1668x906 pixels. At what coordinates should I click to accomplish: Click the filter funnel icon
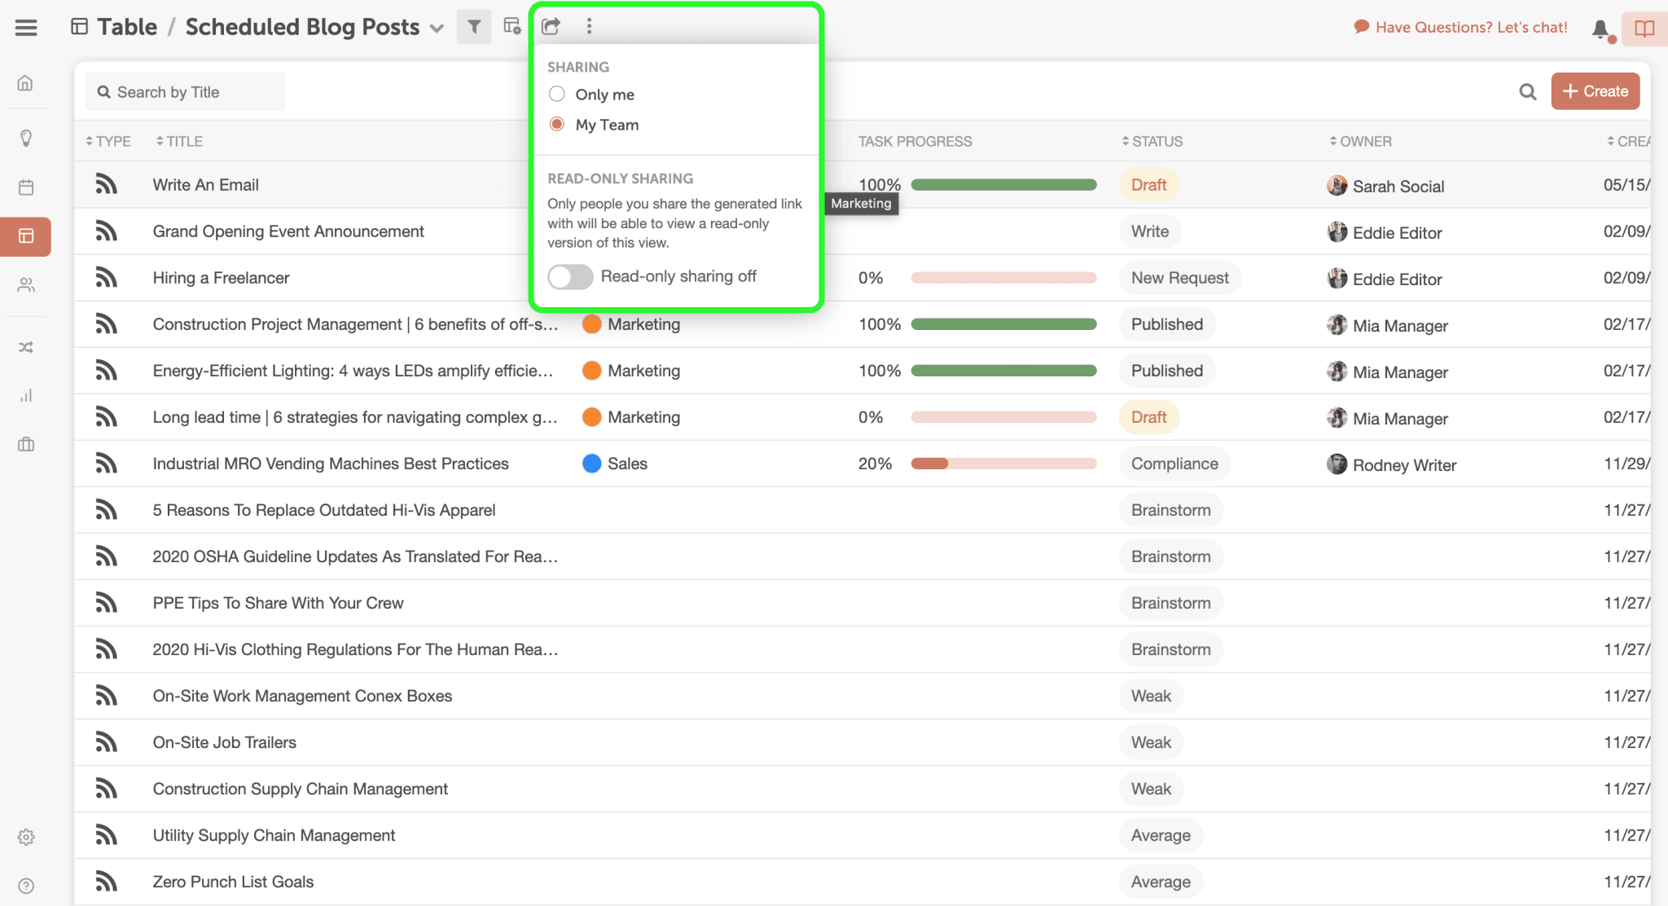pyautogui.click(x=474, y=27)
